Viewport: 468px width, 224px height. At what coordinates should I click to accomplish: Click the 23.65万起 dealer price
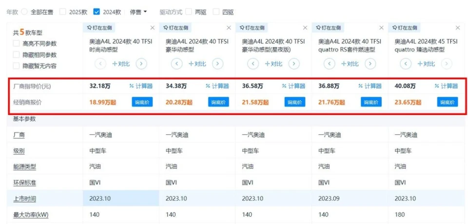[x=408, y=102]
